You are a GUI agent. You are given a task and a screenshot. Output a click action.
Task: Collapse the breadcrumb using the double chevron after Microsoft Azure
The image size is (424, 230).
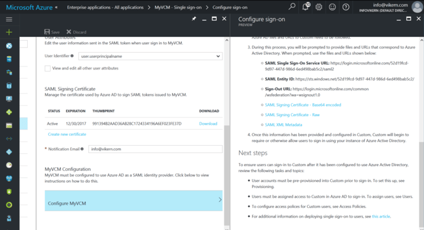pos(56,7)
